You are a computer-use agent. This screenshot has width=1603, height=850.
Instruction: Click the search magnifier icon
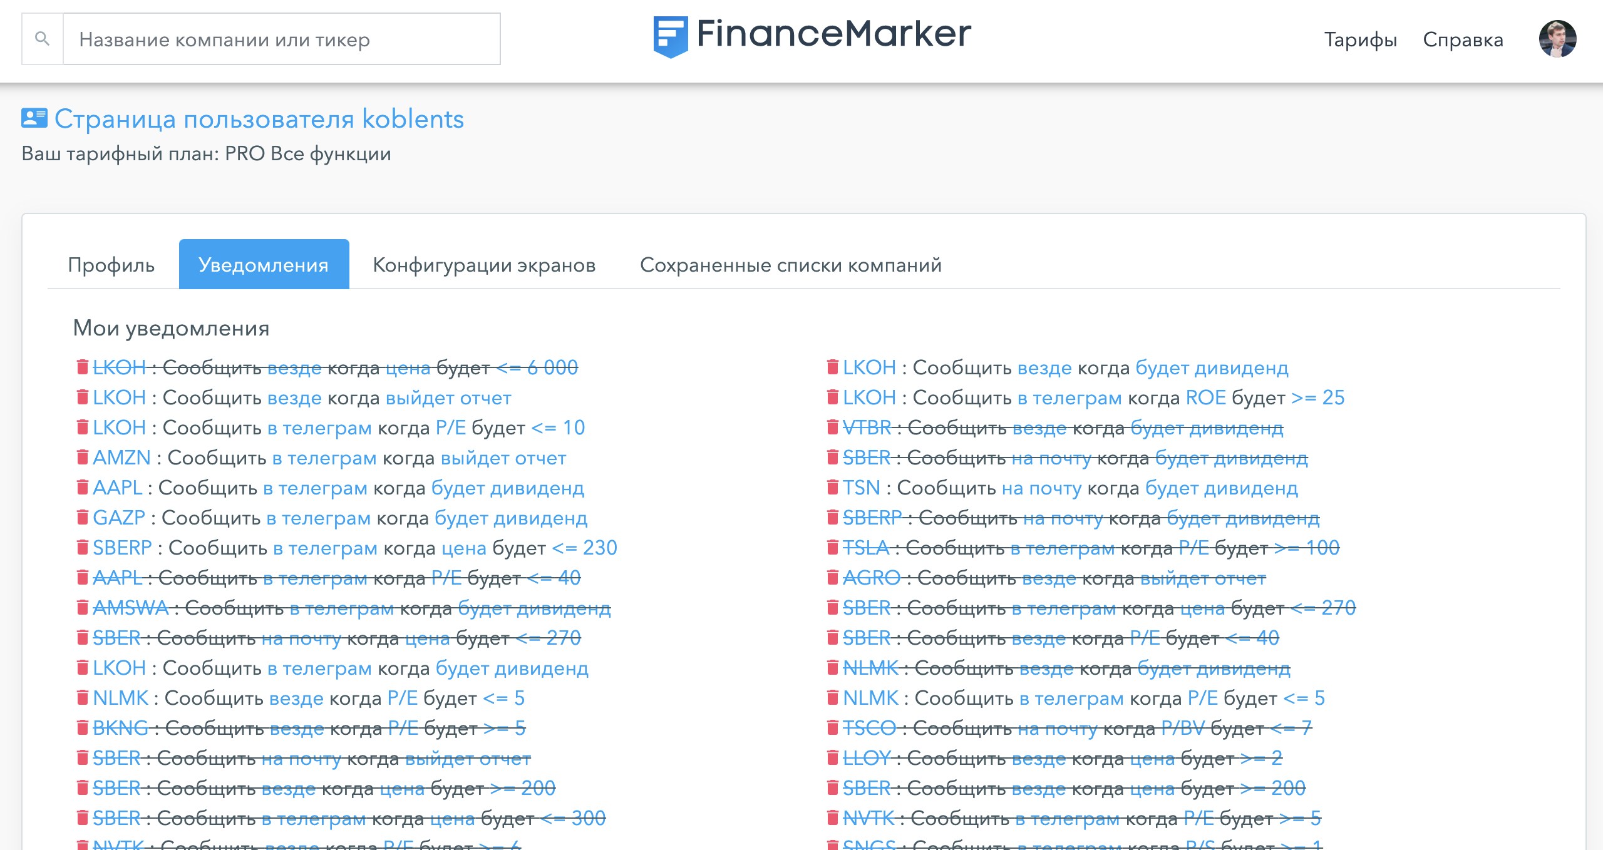click(x=42, y=39)
